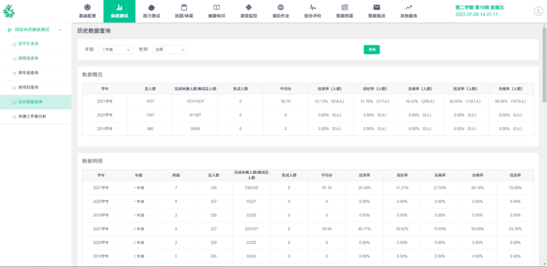The width and height of the screenshot is (547, 267).
Task: Open the 课后作业 basketball icon
Action: tap(281, 7)
